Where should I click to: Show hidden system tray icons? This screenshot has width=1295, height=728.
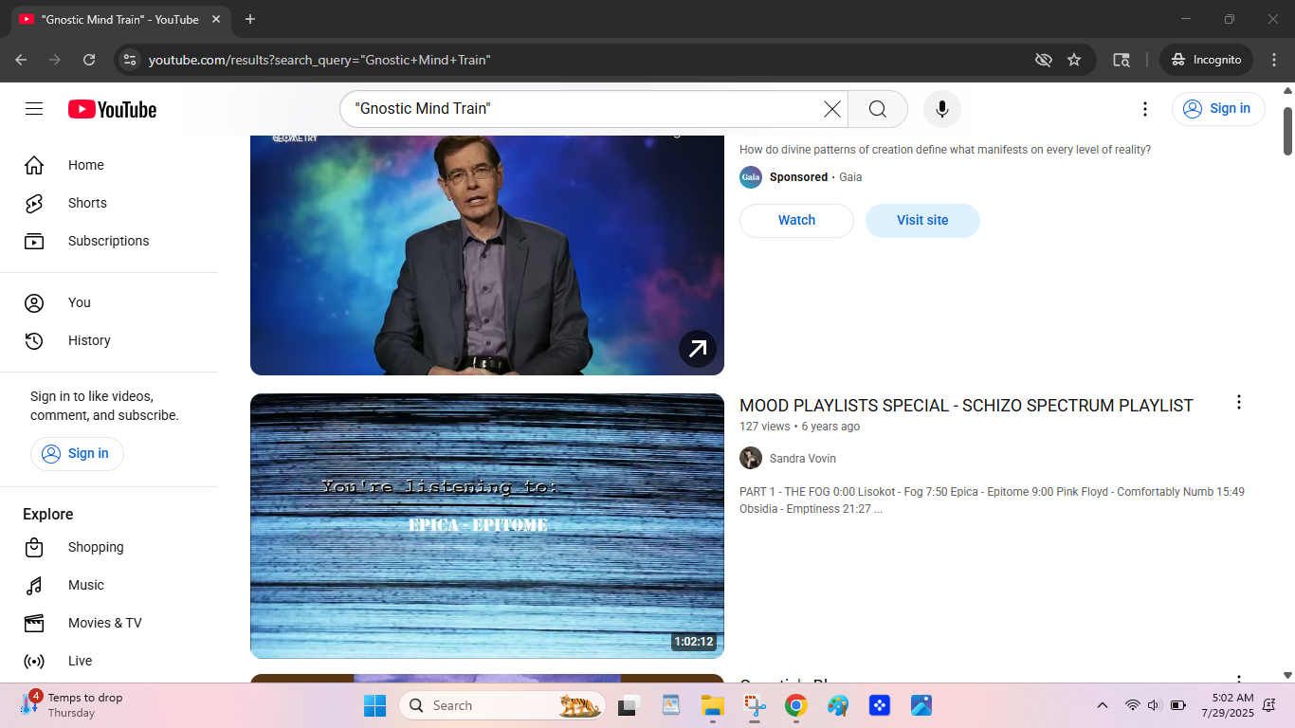(x=1103, y=705)
